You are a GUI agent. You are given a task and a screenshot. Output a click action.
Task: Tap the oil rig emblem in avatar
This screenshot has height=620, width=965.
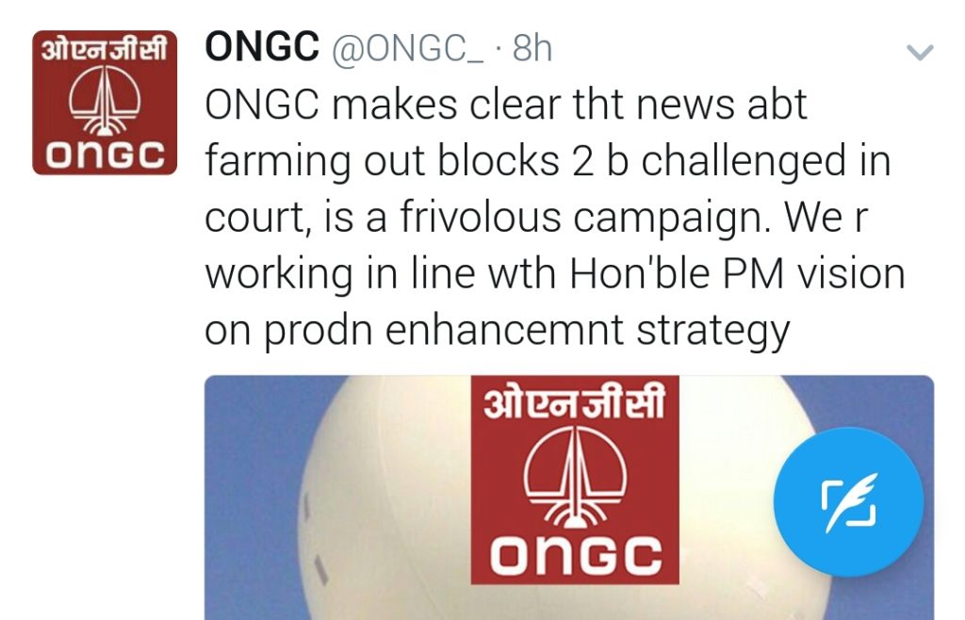pyautogui.click(x=105, y=100)
